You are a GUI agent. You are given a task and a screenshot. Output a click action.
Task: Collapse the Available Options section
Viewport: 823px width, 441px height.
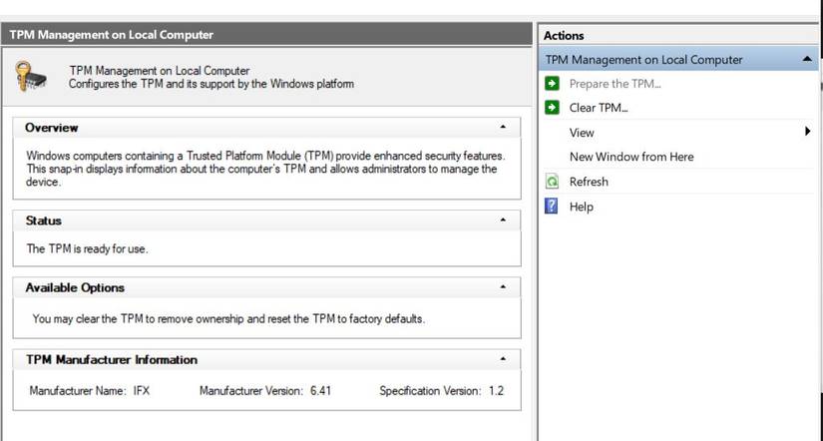[x=503, y=287]
